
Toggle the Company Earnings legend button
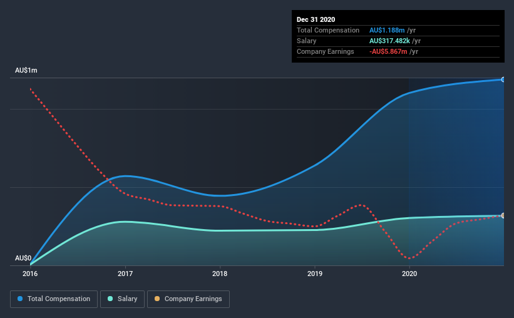point(188,299)
